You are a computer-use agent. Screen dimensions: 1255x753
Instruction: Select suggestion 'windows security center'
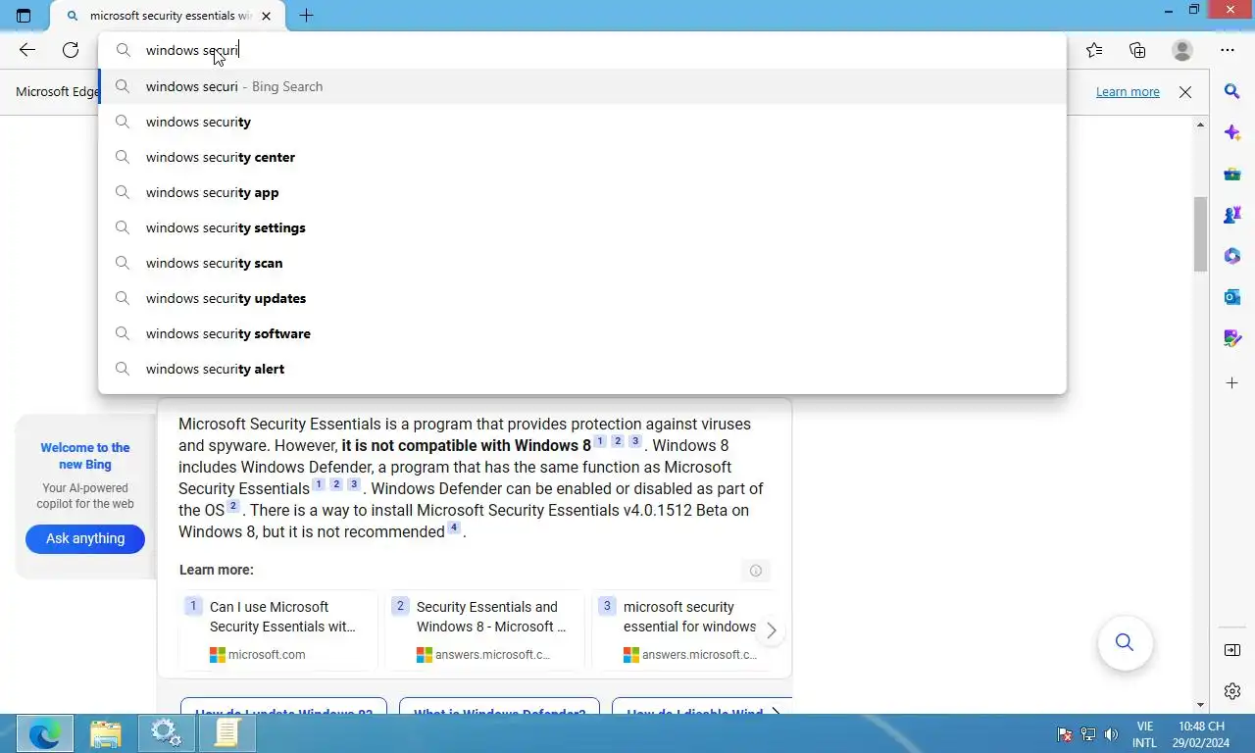582,157
